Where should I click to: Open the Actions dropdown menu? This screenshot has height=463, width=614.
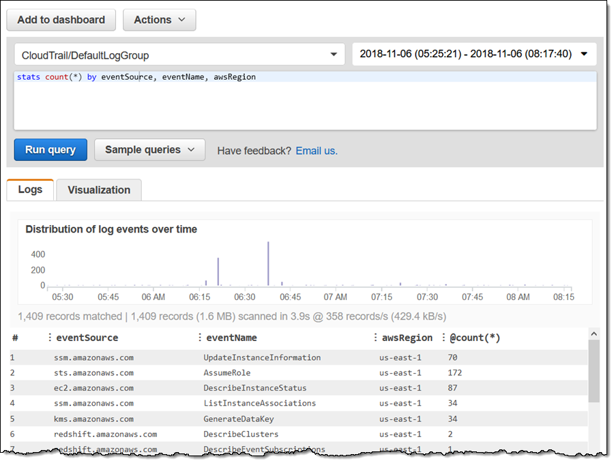click(159, 20)
